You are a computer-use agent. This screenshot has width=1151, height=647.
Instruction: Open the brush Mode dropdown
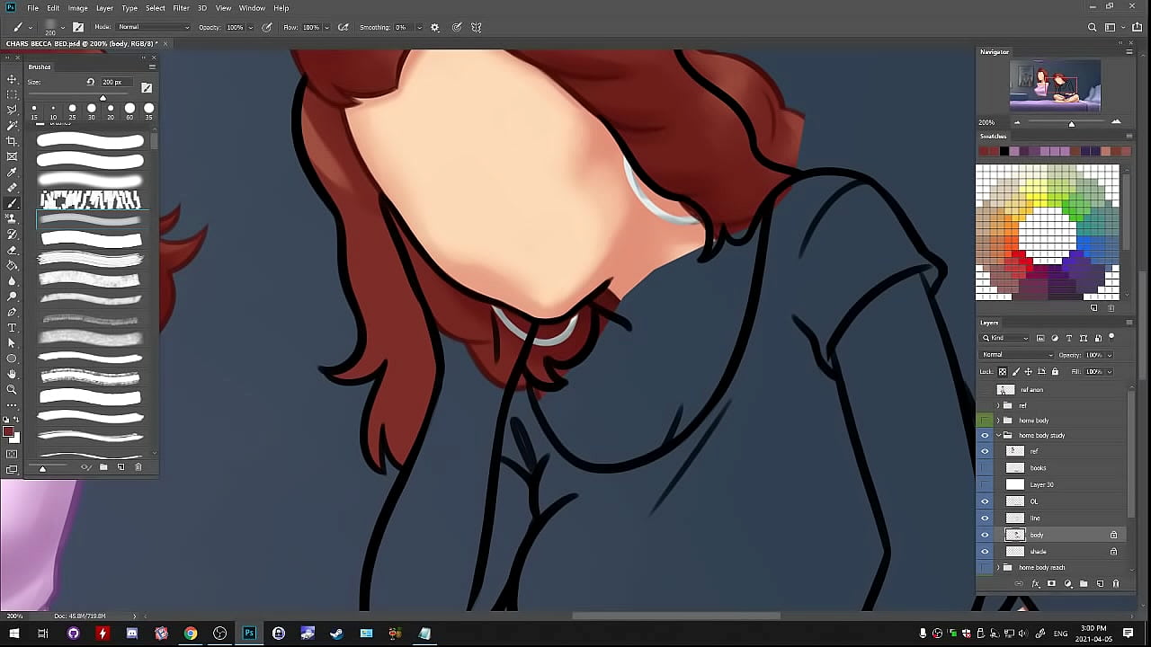[x=153, y=27]
